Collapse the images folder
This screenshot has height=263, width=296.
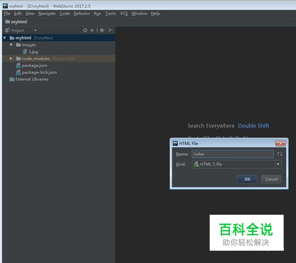click(11, 45)
